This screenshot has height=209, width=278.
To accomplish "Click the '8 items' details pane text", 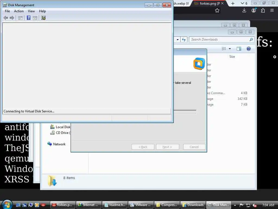I will [x=69, y=178].
